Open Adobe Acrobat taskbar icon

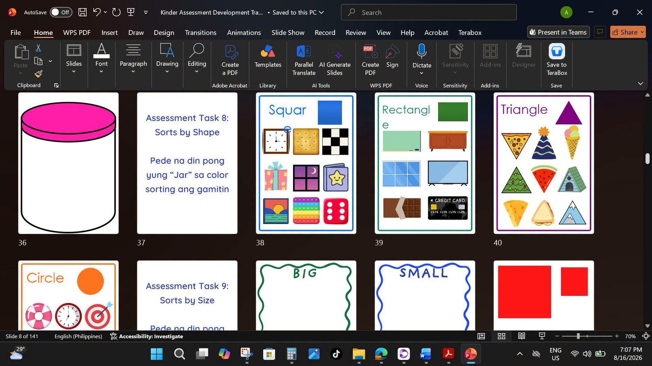pos(448,354)
